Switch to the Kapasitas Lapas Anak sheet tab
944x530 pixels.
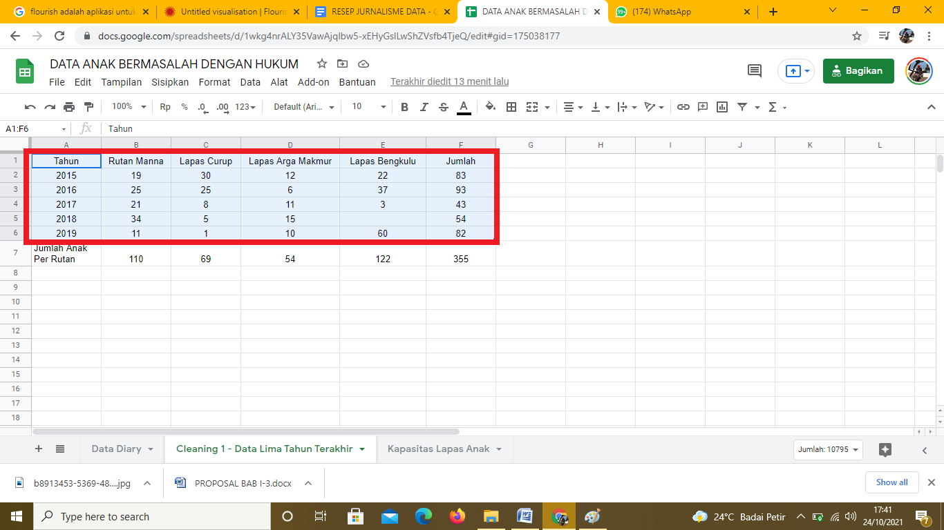439,449
